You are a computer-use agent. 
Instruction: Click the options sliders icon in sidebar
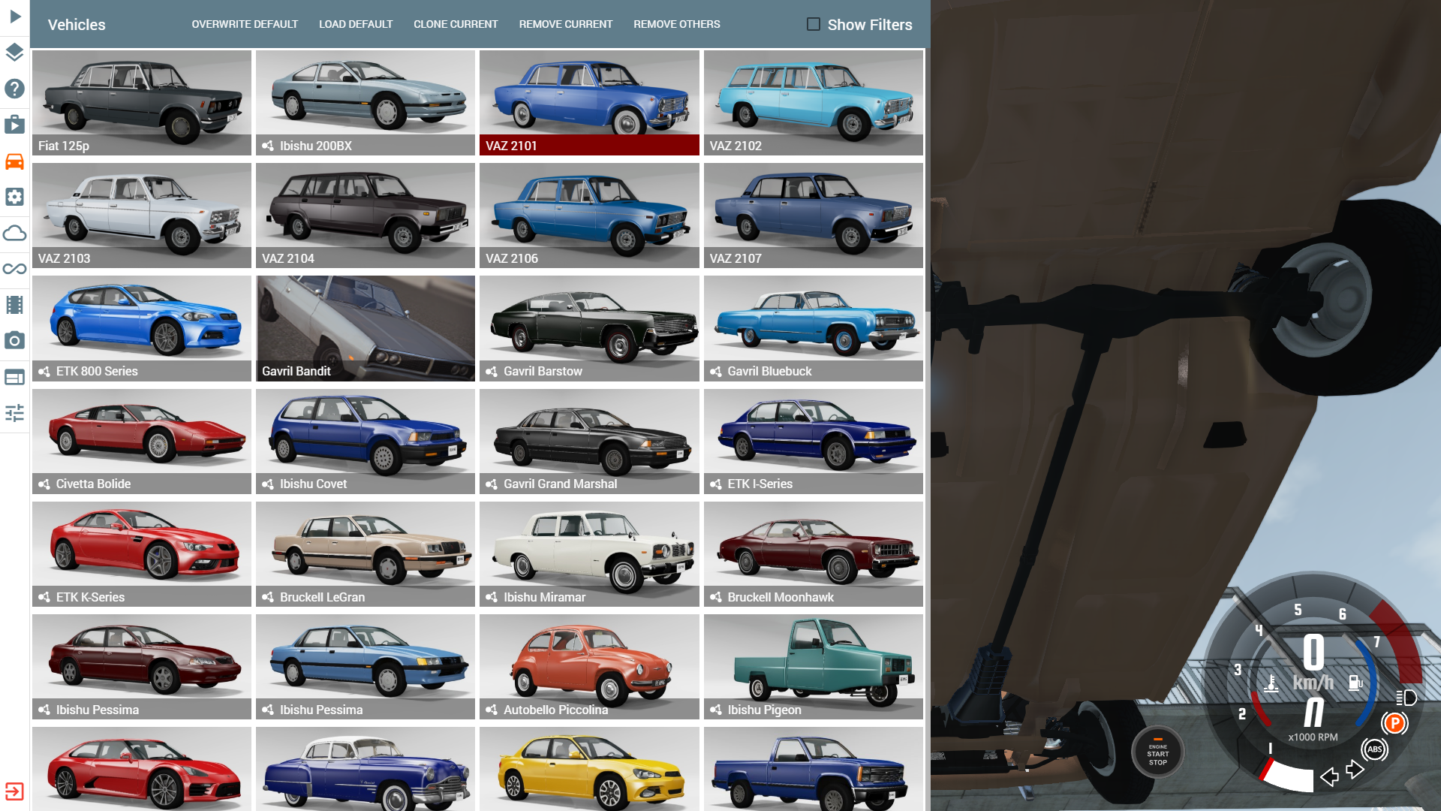coord(15,413)
